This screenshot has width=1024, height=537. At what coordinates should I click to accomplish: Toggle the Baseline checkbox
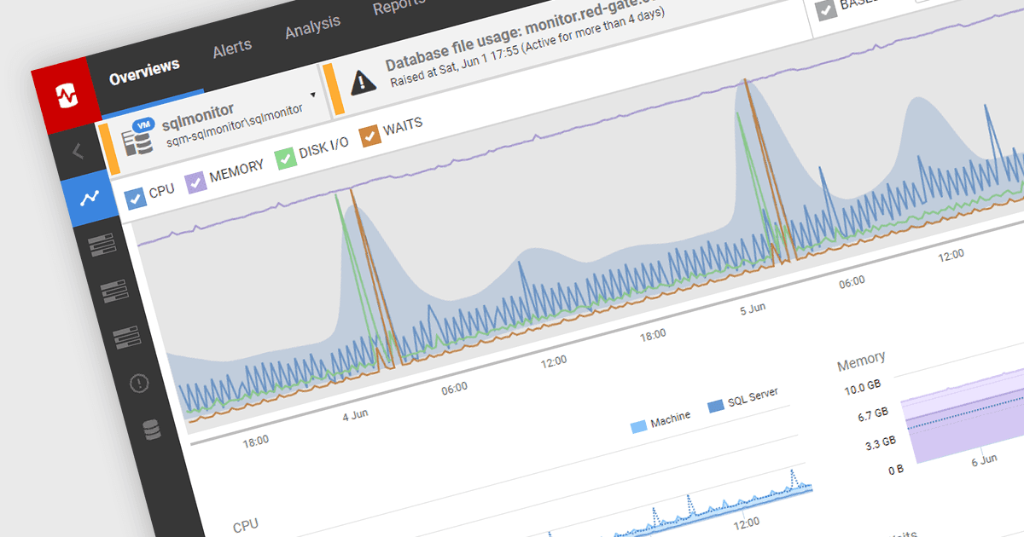825,9
